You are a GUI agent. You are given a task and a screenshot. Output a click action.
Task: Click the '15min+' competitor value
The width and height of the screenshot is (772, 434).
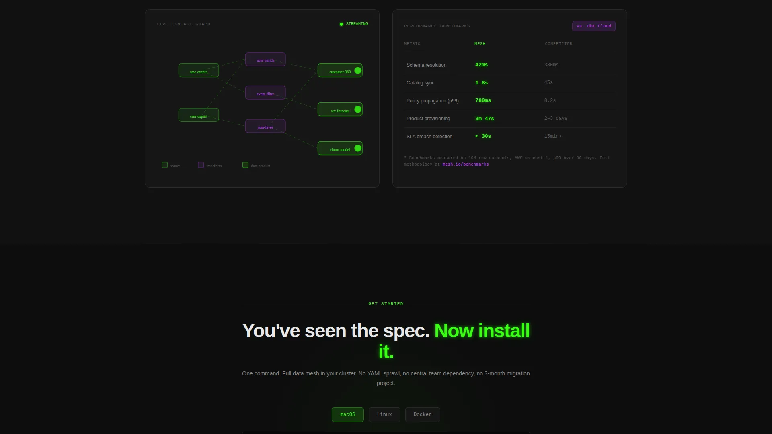point(553,136)
